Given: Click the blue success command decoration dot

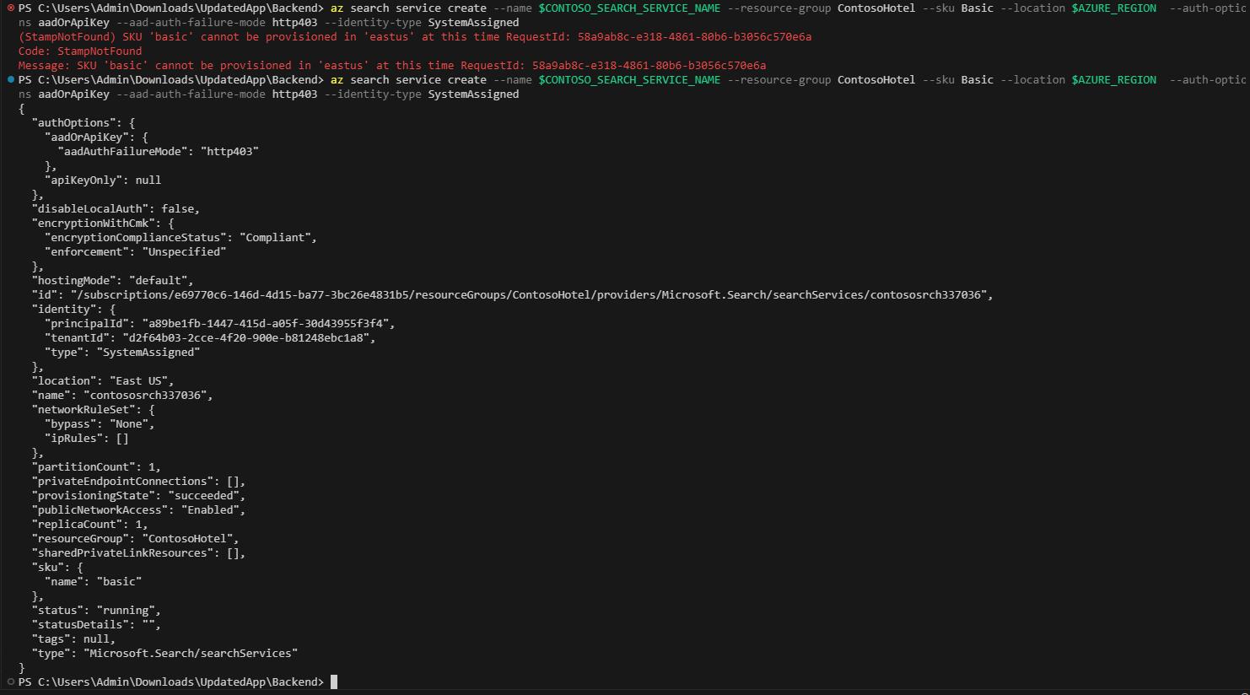Looking at the screenshot, I should [10, 79].
